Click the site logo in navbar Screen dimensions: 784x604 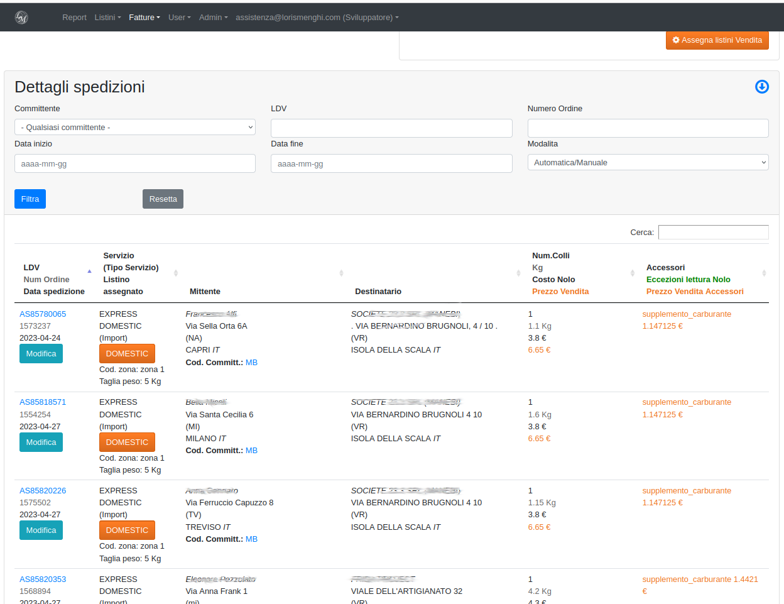click(x=21, y=18)
